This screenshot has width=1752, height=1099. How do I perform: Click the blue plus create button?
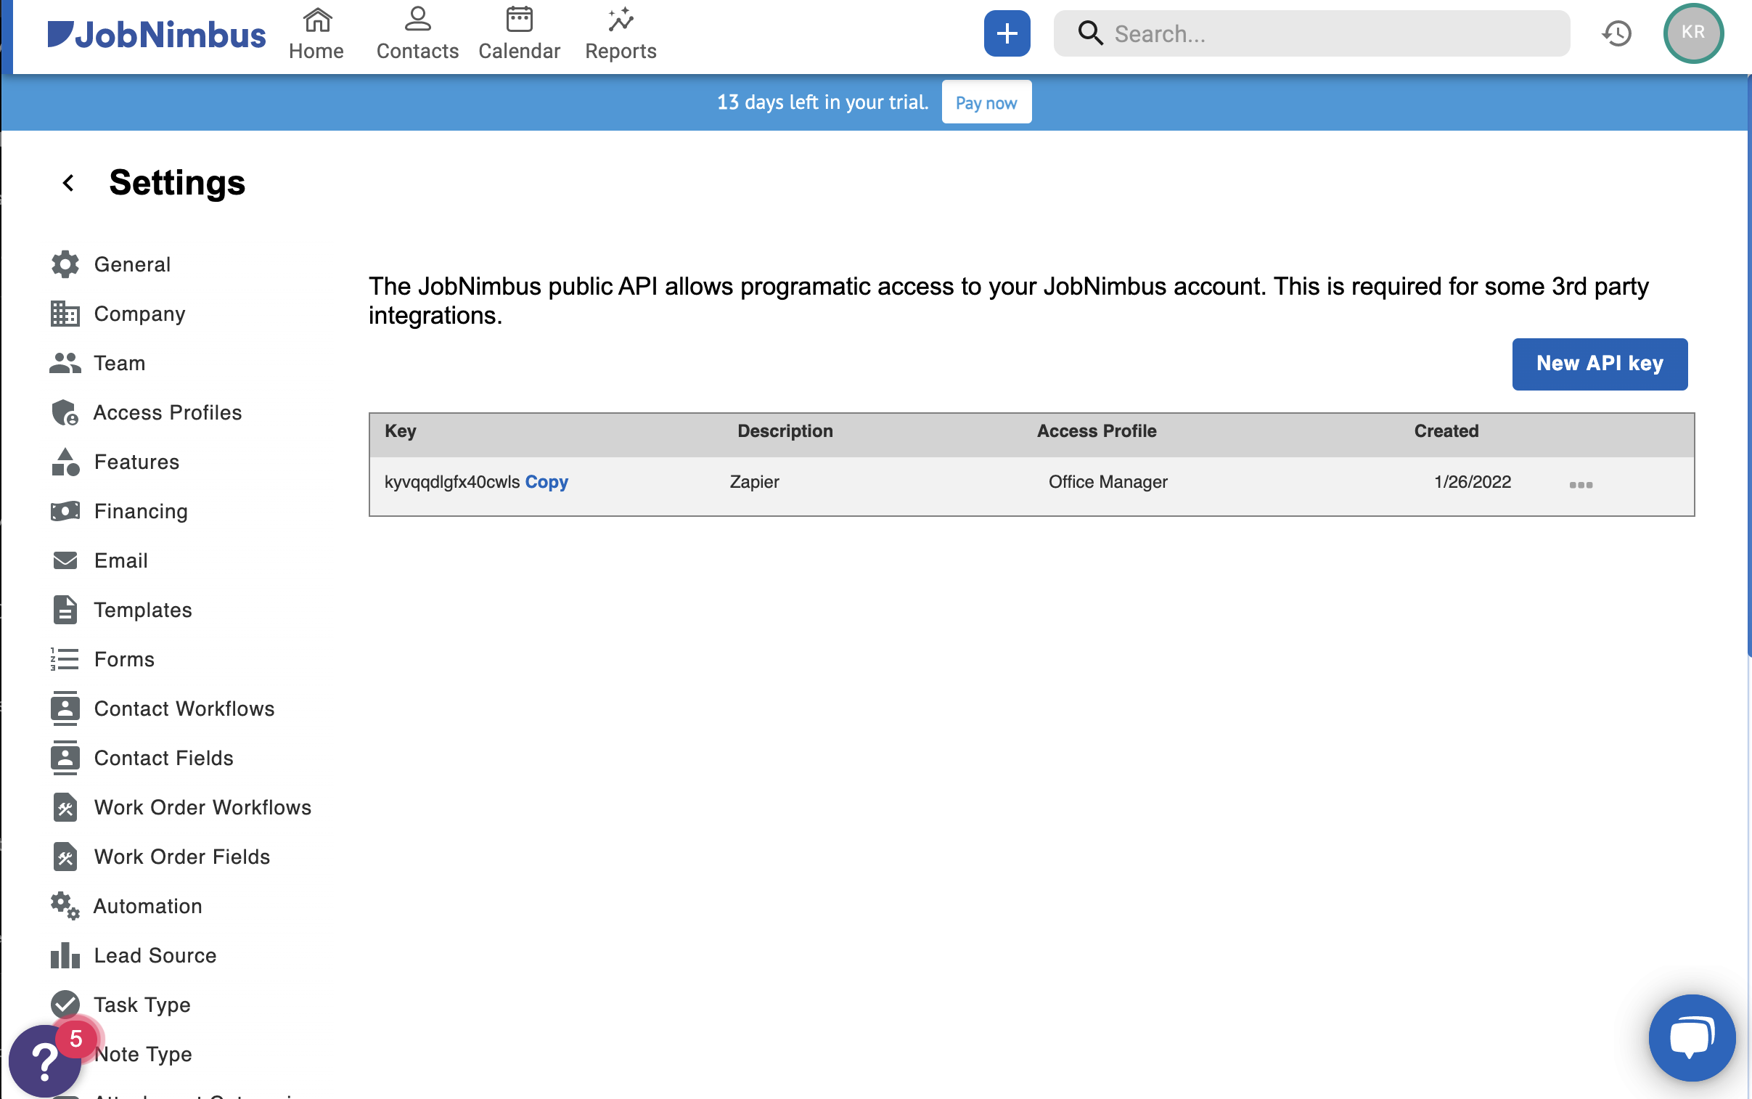pyautogui.click(x=1007, y=33)
